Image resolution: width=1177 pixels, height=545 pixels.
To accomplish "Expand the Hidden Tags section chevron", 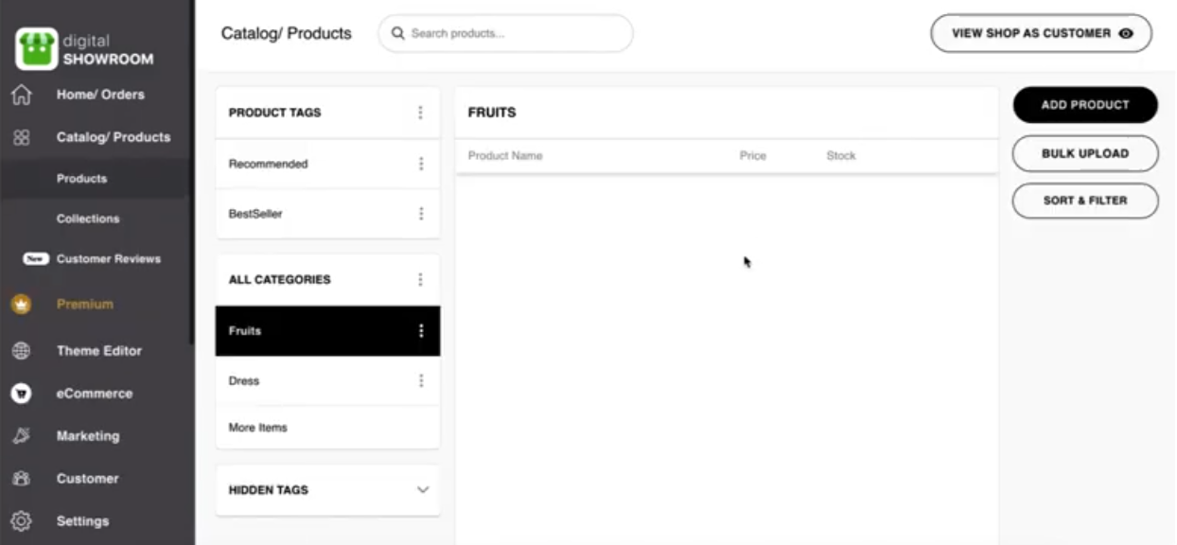I will 423,490.
